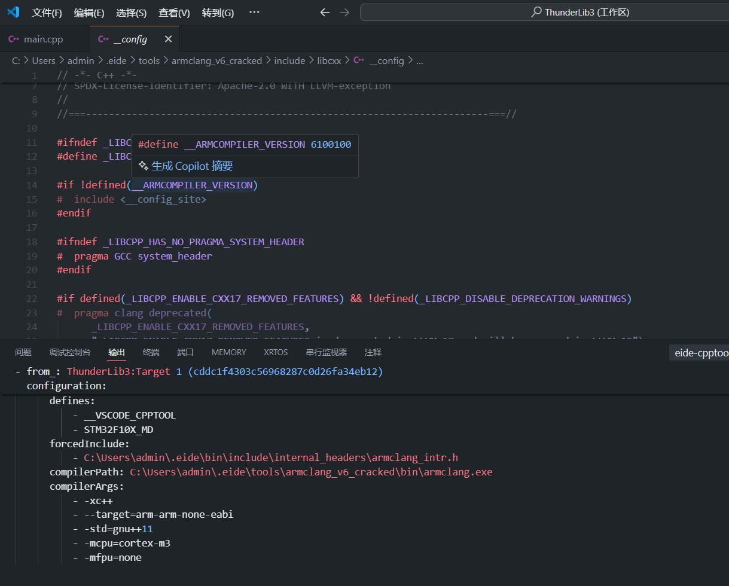Click the breadcrumb ellipsis symbol segment
Viewport: 729px width, 586px height.
[x=419, y=60]
